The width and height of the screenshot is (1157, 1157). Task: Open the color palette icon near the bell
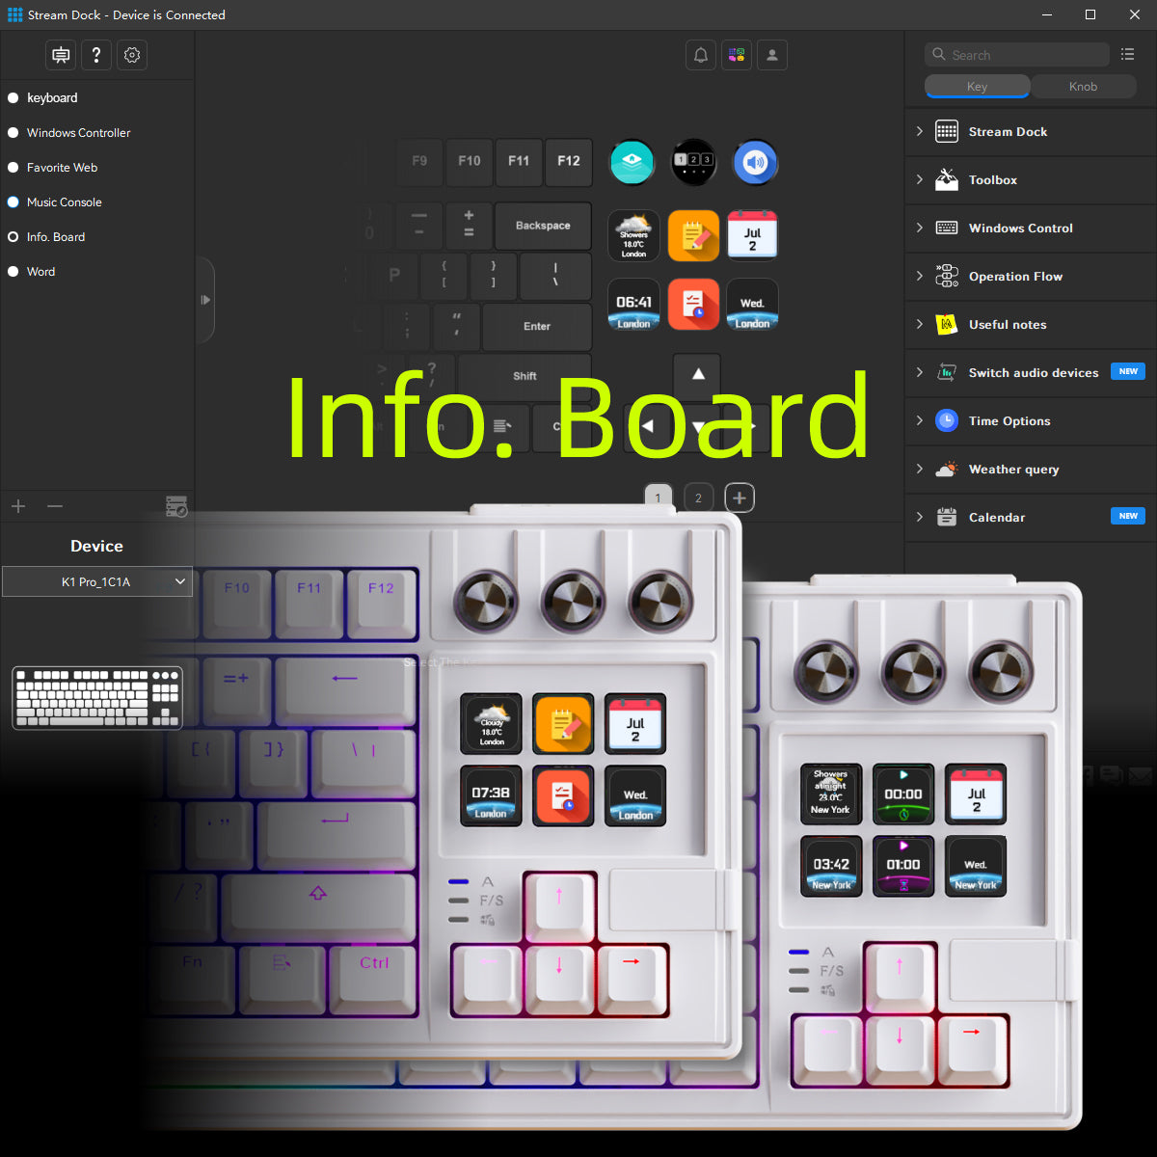pos(736,55)
